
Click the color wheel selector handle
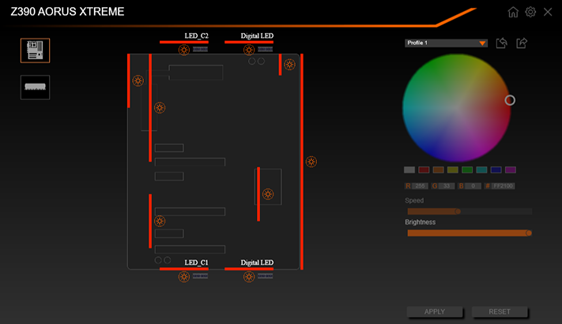click(510, 100)
